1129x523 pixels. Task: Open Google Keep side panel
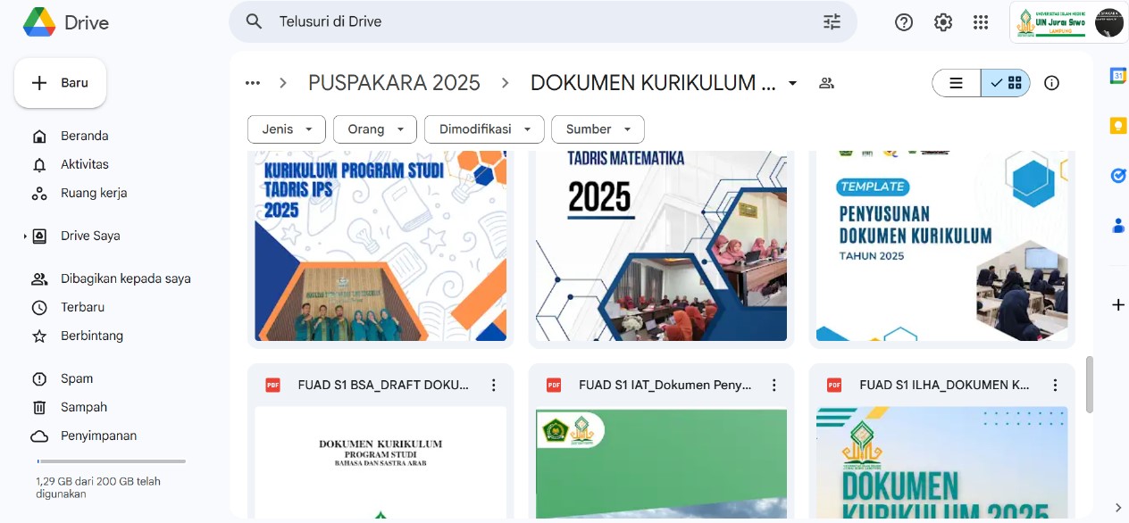[1117, 126]
